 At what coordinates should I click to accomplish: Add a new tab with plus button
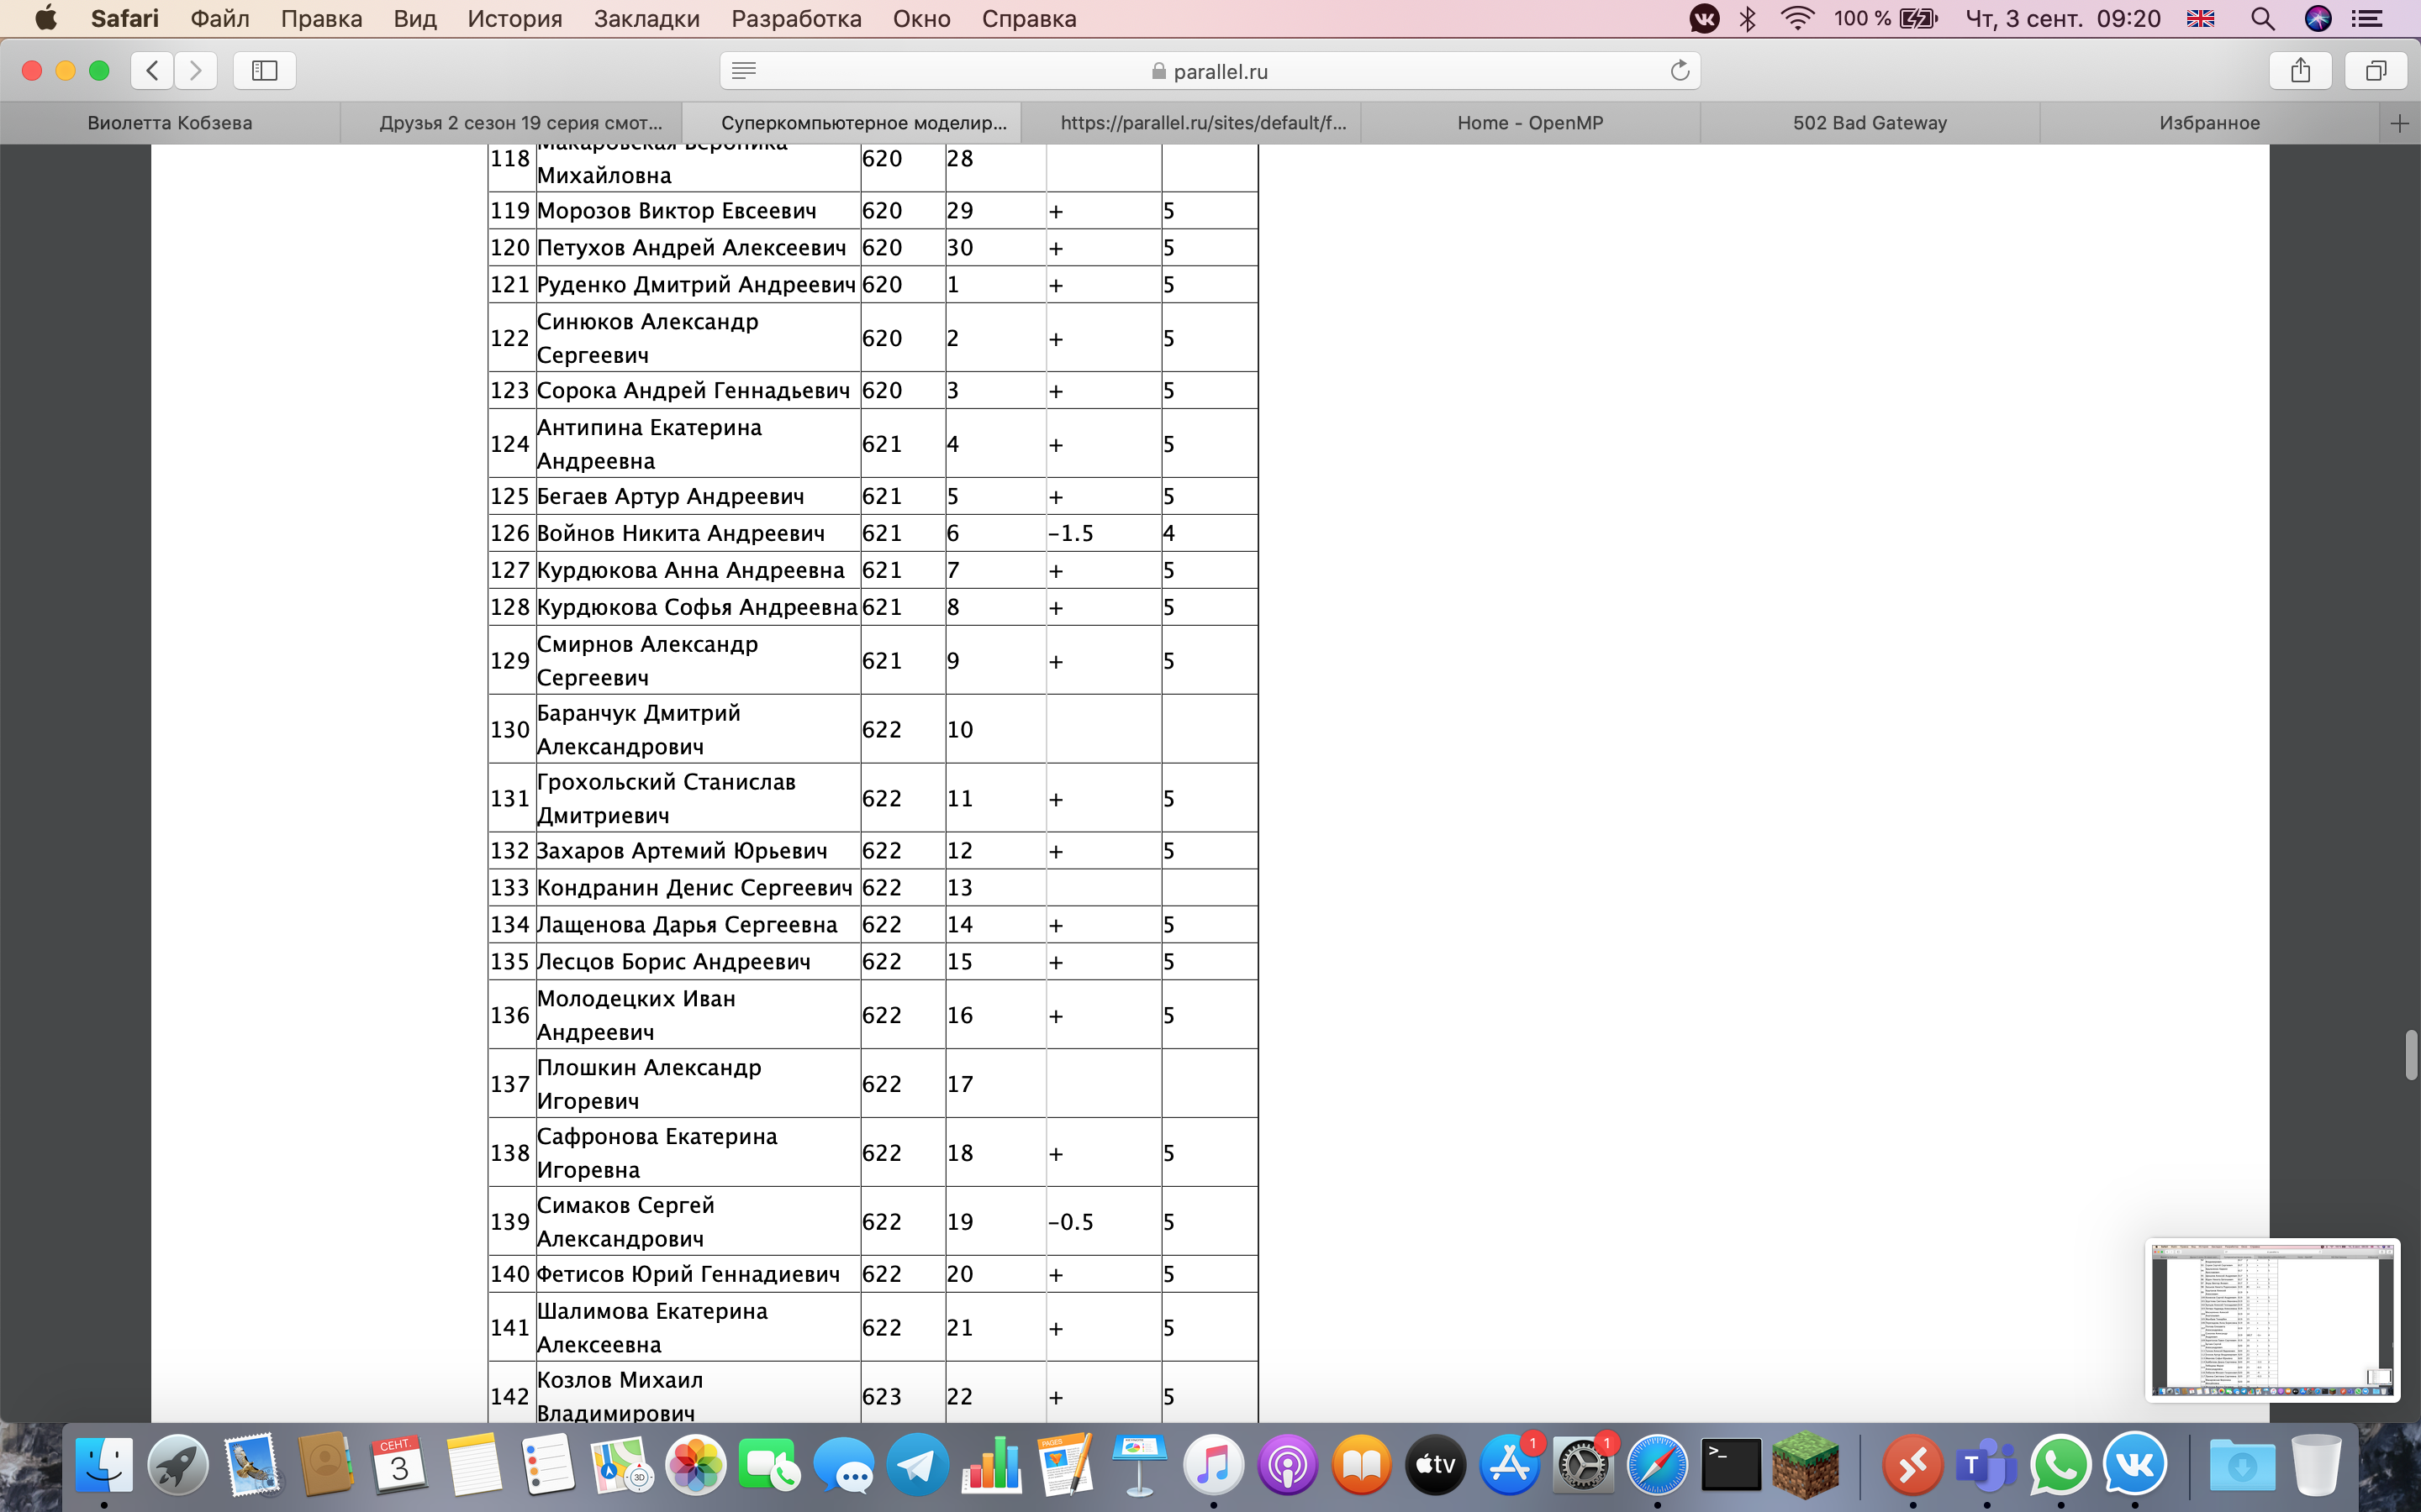[2399, 123]
